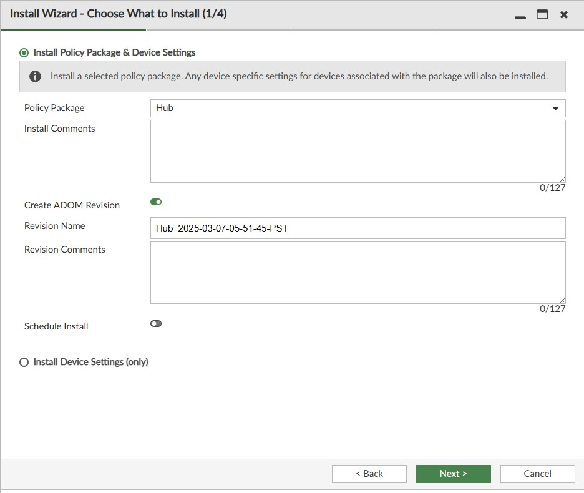Click the Revision Name input field
The width and height of the screenshot is (584, 493).
point(358,228)
